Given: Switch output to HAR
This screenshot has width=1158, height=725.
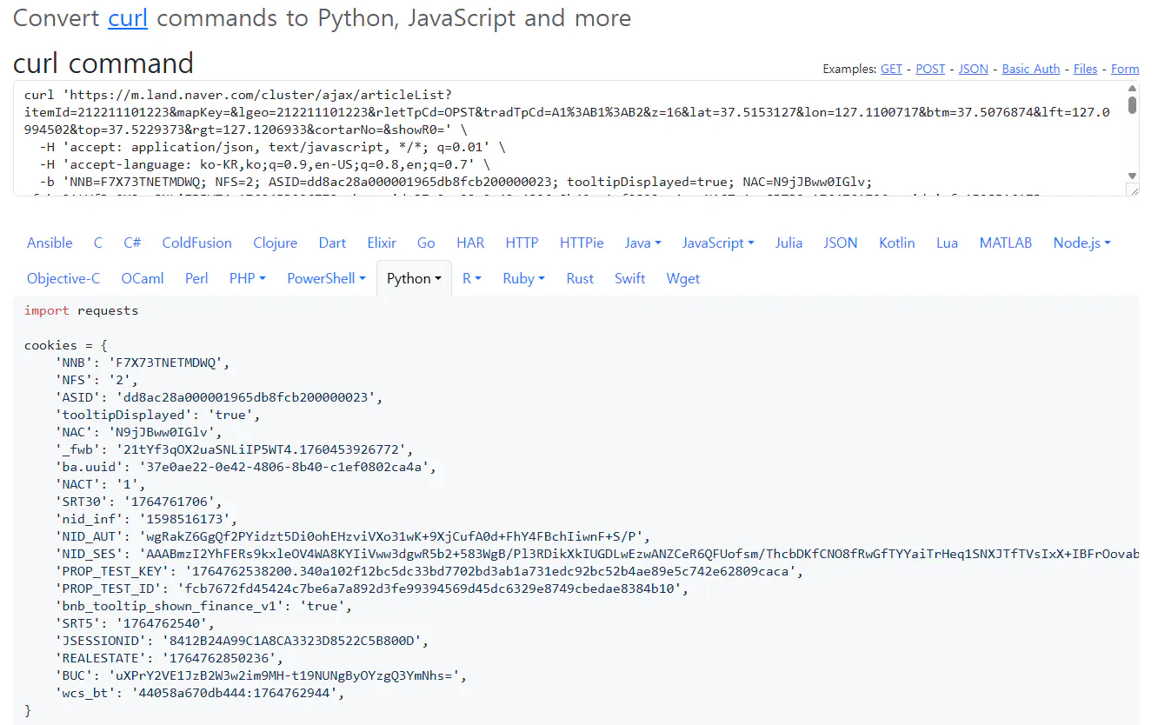Looking at the screenshot, I should click(x=470, y=243).
